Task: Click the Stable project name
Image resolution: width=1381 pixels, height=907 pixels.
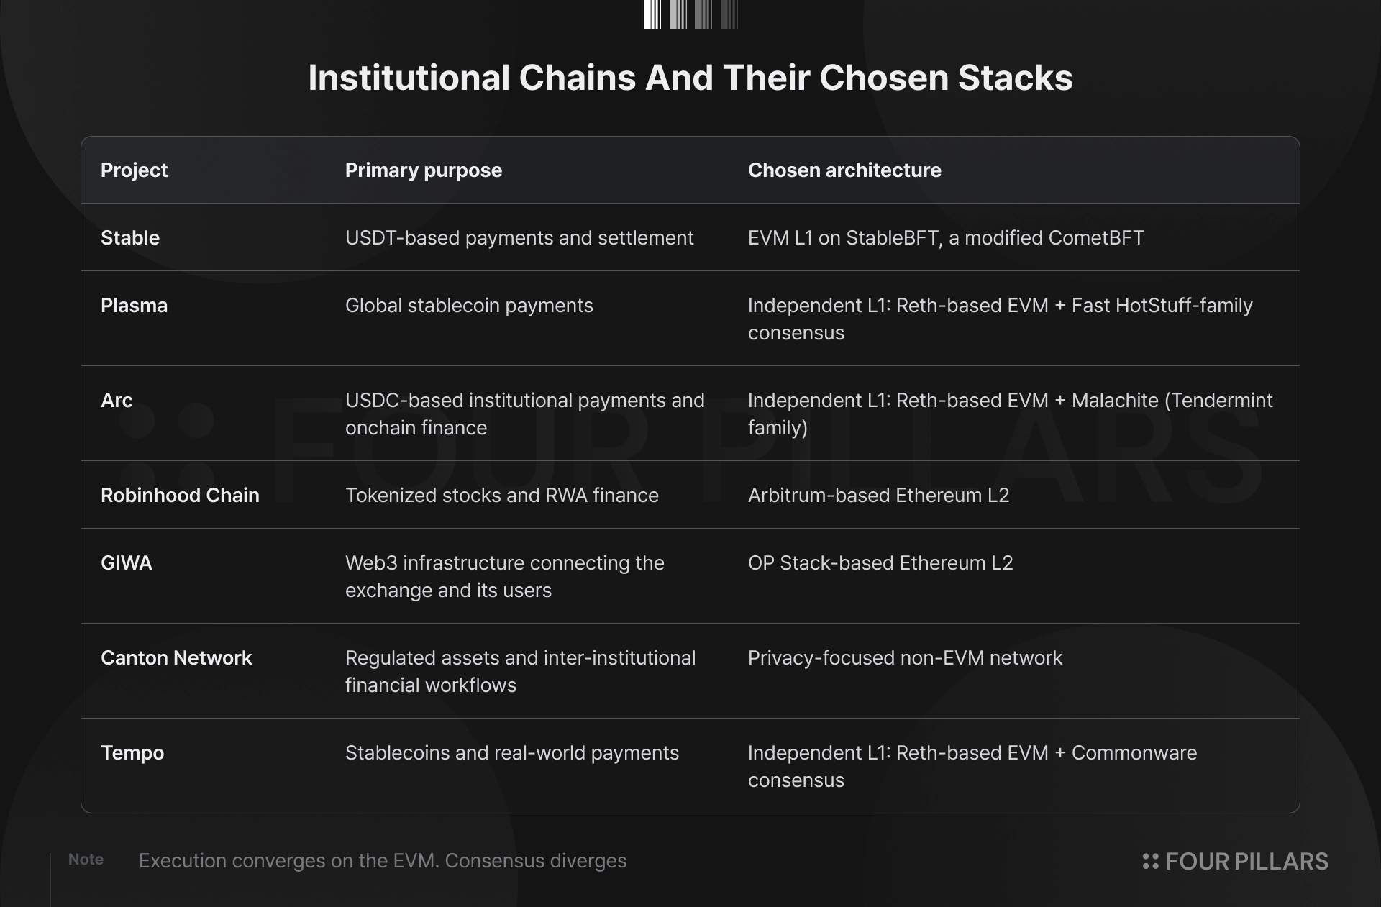Action: coord(130,237)
